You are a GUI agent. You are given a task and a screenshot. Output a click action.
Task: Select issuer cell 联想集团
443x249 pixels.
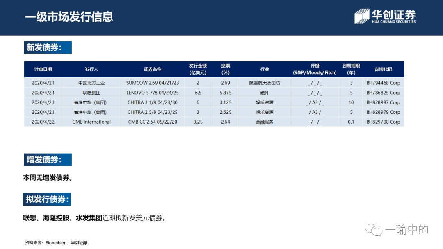[91, 93]
